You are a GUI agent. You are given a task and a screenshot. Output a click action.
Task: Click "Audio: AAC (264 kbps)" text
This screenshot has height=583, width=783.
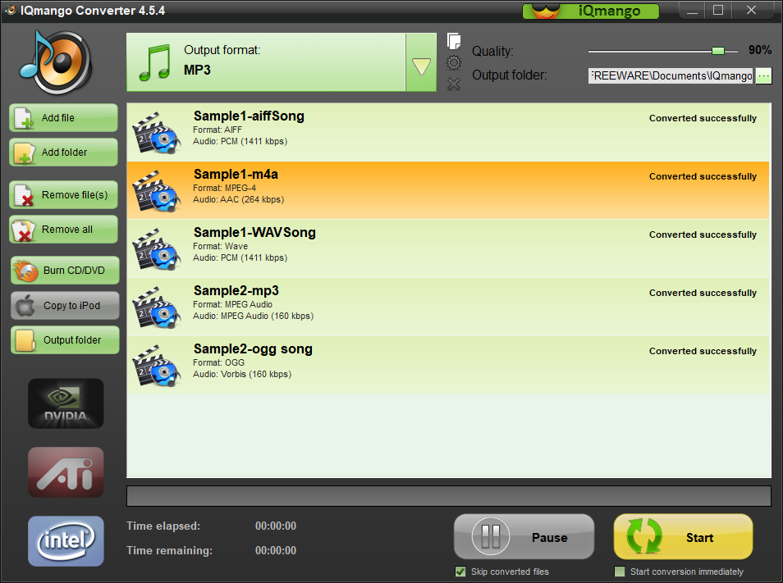click(239, 200)
